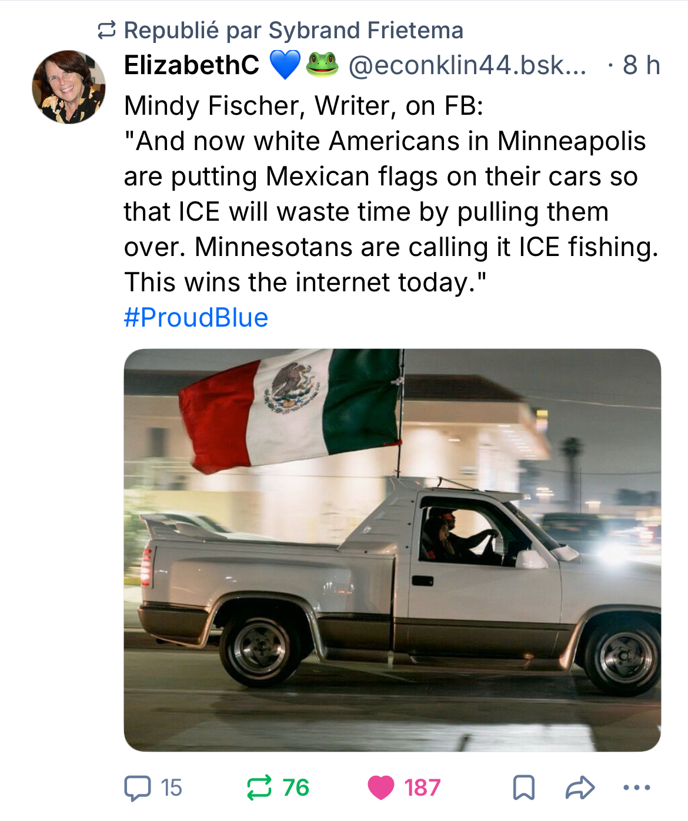The height and width of the screenshot is (821, 688).
Task: Click the frog emoji in the display name
Action: point(322,65)
